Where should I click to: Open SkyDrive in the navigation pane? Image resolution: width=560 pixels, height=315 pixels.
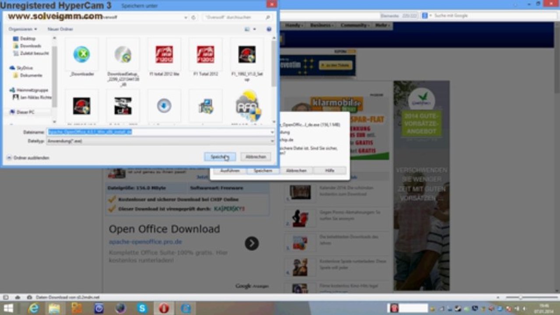25,68
